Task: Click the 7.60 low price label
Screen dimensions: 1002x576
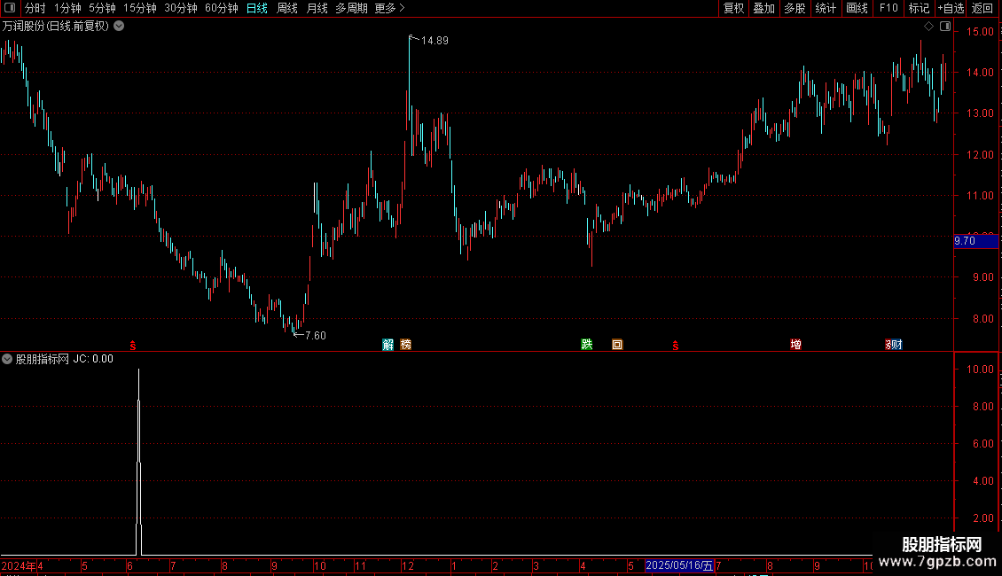Action: point(316,336)
